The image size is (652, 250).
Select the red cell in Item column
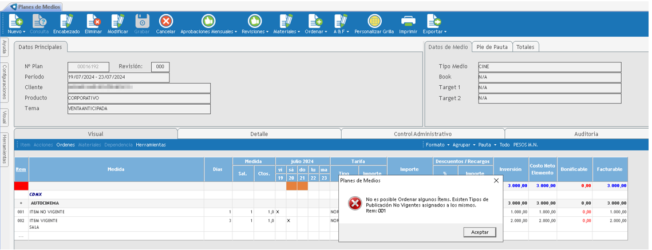[21, 186]
